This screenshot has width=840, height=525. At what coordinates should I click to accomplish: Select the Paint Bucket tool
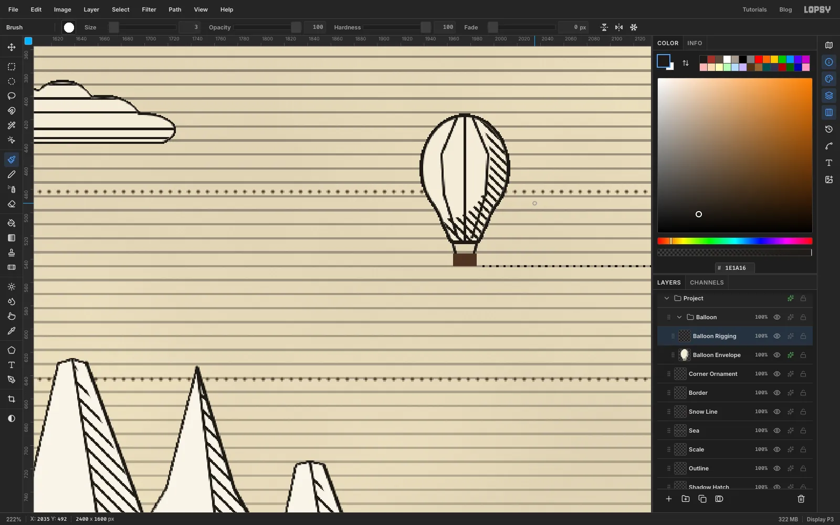12,223
